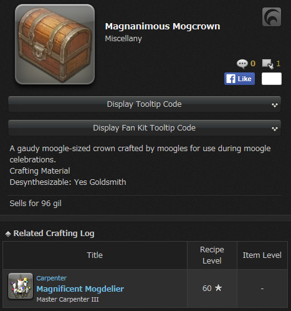Screen dimensions: 291x311
Task: Click the image count number one
Action: click(279, 63)
